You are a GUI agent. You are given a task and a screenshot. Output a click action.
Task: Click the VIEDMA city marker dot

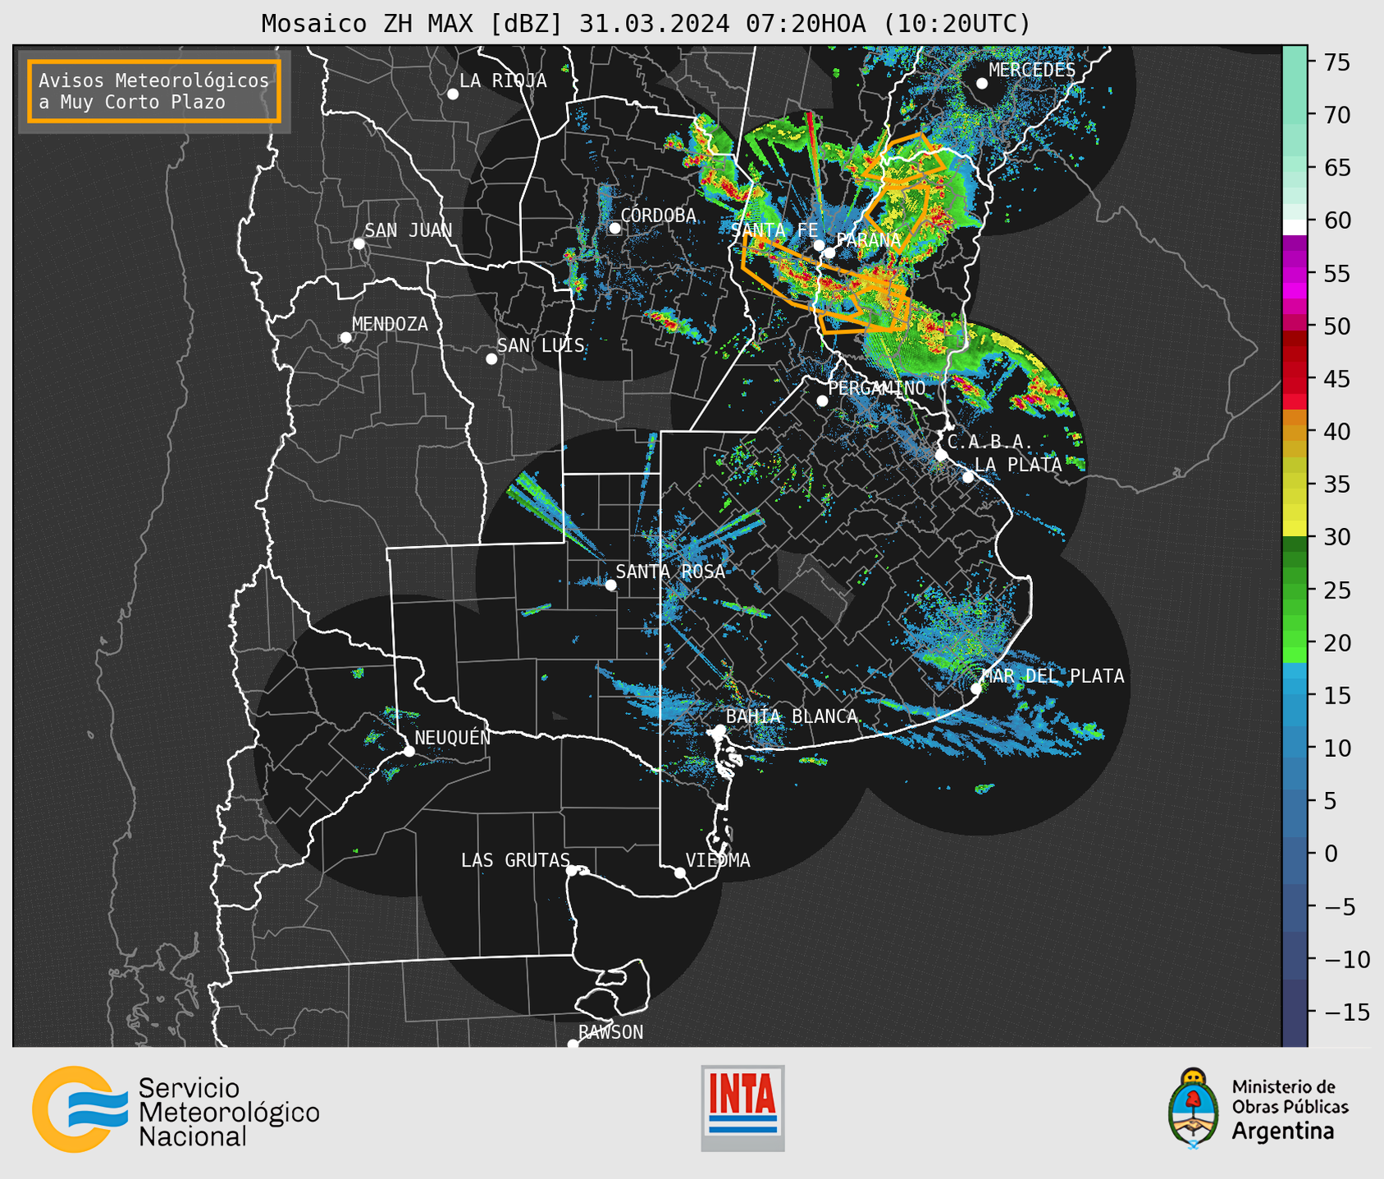click(x=680, y=872)
